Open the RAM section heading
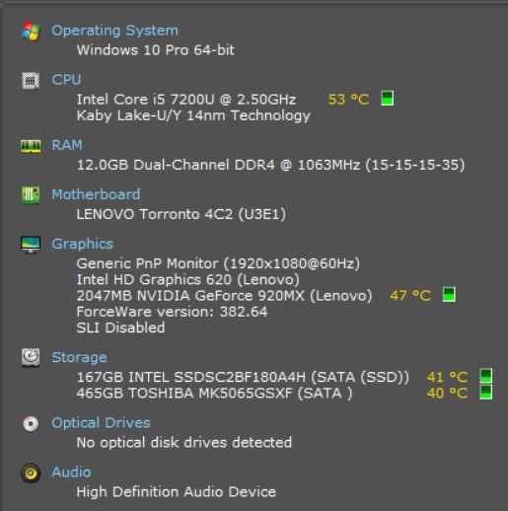 click(67, 145)
